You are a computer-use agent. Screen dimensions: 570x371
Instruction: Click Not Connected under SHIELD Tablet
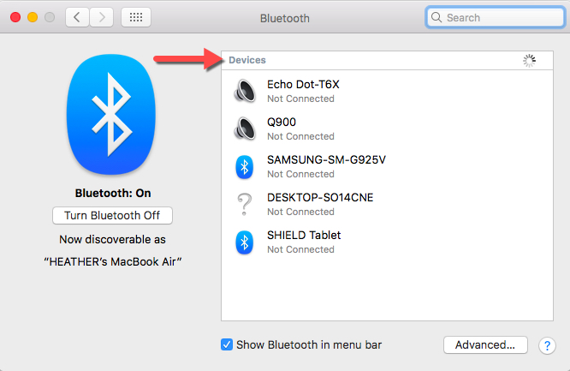(x=300, y=249)
